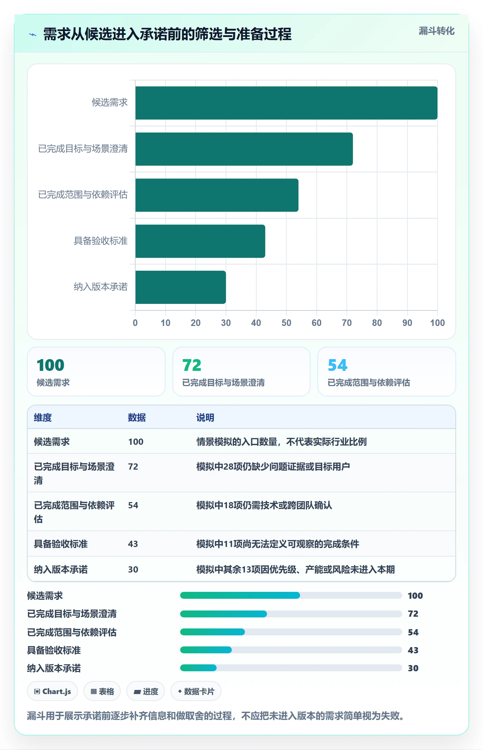Click table cell 模拟中28项仍缺少问题证据或目标用户
This screenshot has height=750, width=483.
(273, 467)
